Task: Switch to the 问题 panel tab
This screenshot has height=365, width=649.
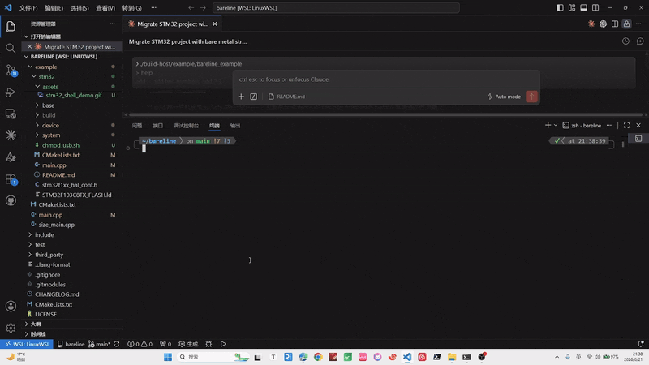Action: [x=137, y=126]
